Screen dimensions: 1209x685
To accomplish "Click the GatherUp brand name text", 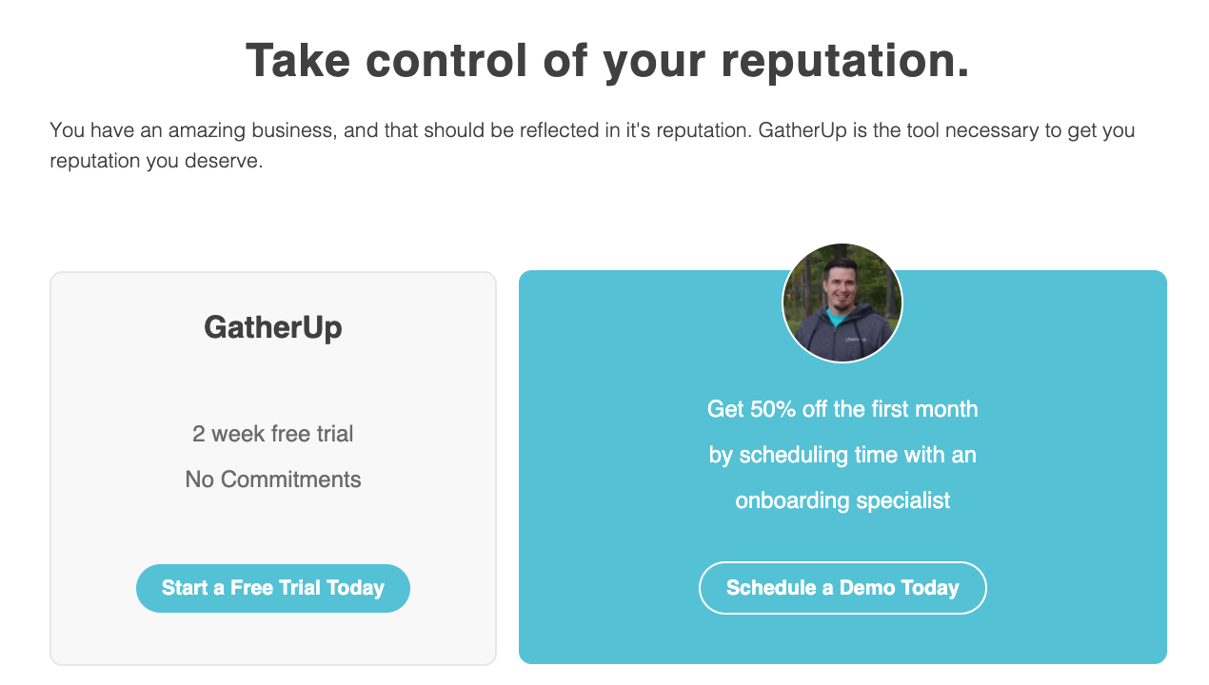I will (x=273, y=328).
